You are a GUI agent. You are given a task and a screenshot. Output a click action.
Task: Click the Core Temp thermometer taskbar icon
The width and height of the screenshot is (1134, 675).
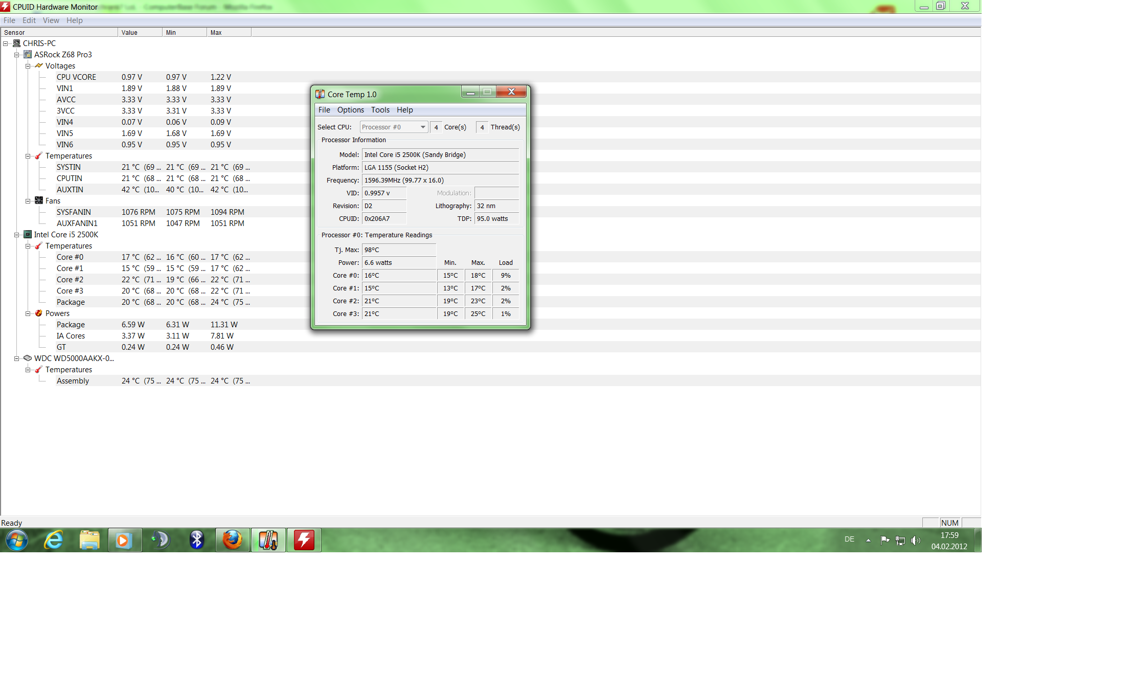click(268, 540)
